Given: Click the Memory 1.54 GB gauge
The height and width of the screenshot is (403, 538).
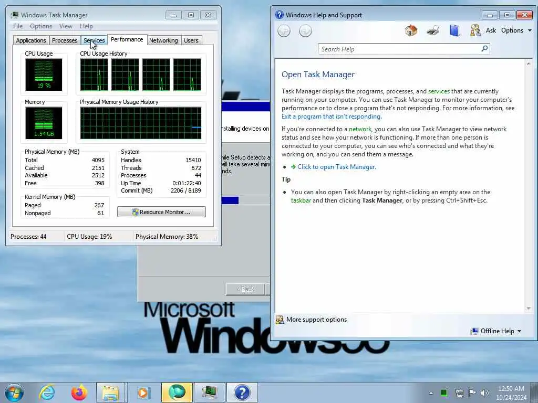Looking at the screenshot, I should pos(44,123).
